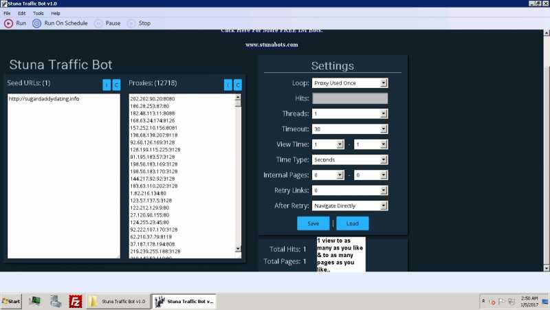Image resolution: width=550 pixels, height=310 pixels.
Task: Click the Total Pages counter
Action: (285, 261)
